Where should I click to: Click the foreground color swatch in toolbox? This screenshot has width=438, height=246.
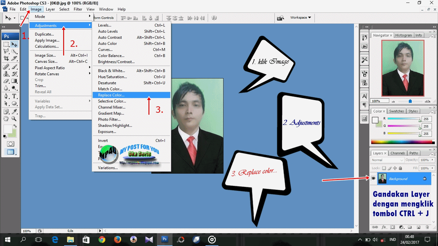[7, 129]
